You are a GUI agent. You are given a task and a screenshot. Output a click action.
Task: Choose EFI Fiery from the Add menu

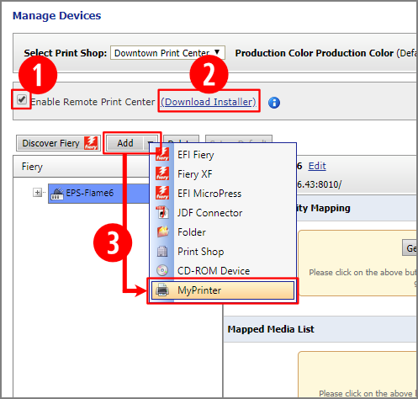pos(223,155)
